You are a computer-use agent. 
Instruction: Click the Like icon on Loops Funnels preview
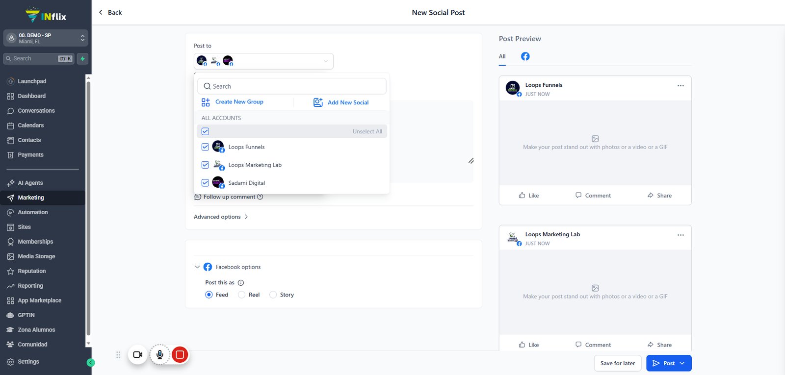[522, 196]
